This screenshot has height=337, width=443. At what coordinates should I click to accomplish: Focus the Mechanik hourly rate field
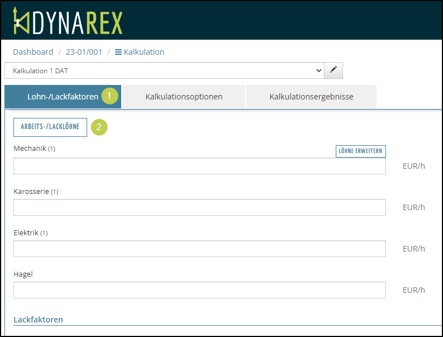199,166
